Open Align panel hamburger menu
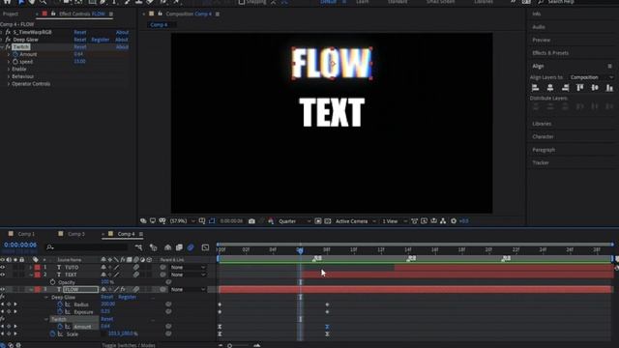Viewport: 619px width, 348px height. pos(610,66)
